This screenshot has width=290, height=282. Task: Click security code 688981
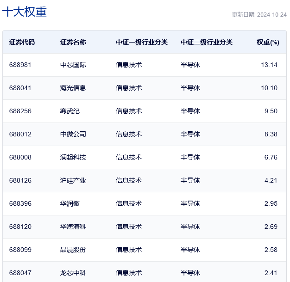coord(20,65)
